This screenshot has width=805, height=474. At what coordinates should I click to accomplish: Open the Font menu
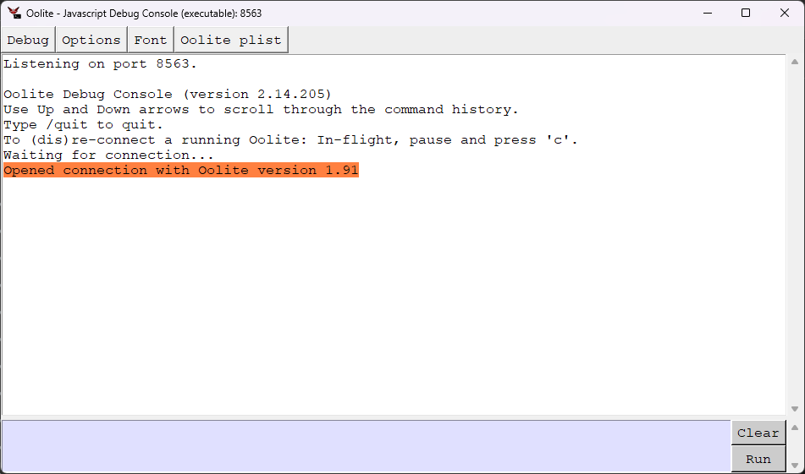(x=151, y=40)
